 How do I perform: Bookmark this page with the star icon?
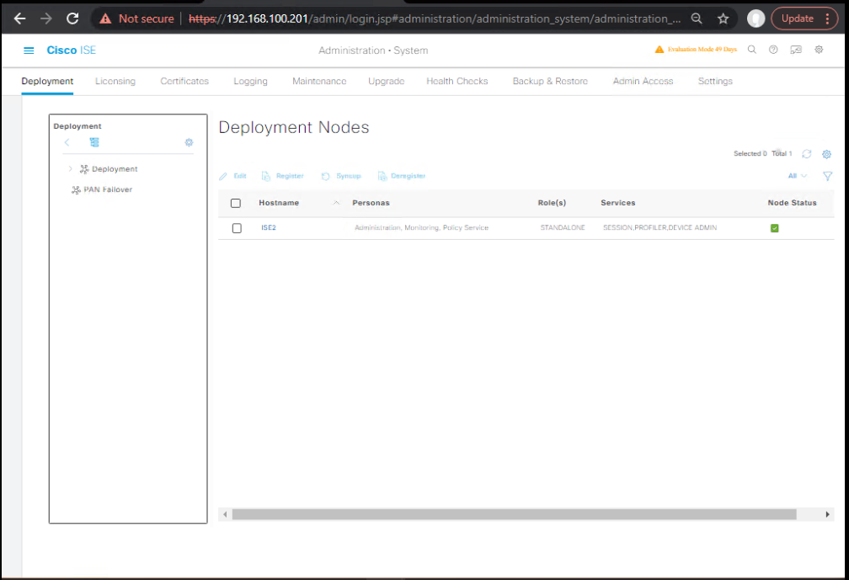pos(724,19)
